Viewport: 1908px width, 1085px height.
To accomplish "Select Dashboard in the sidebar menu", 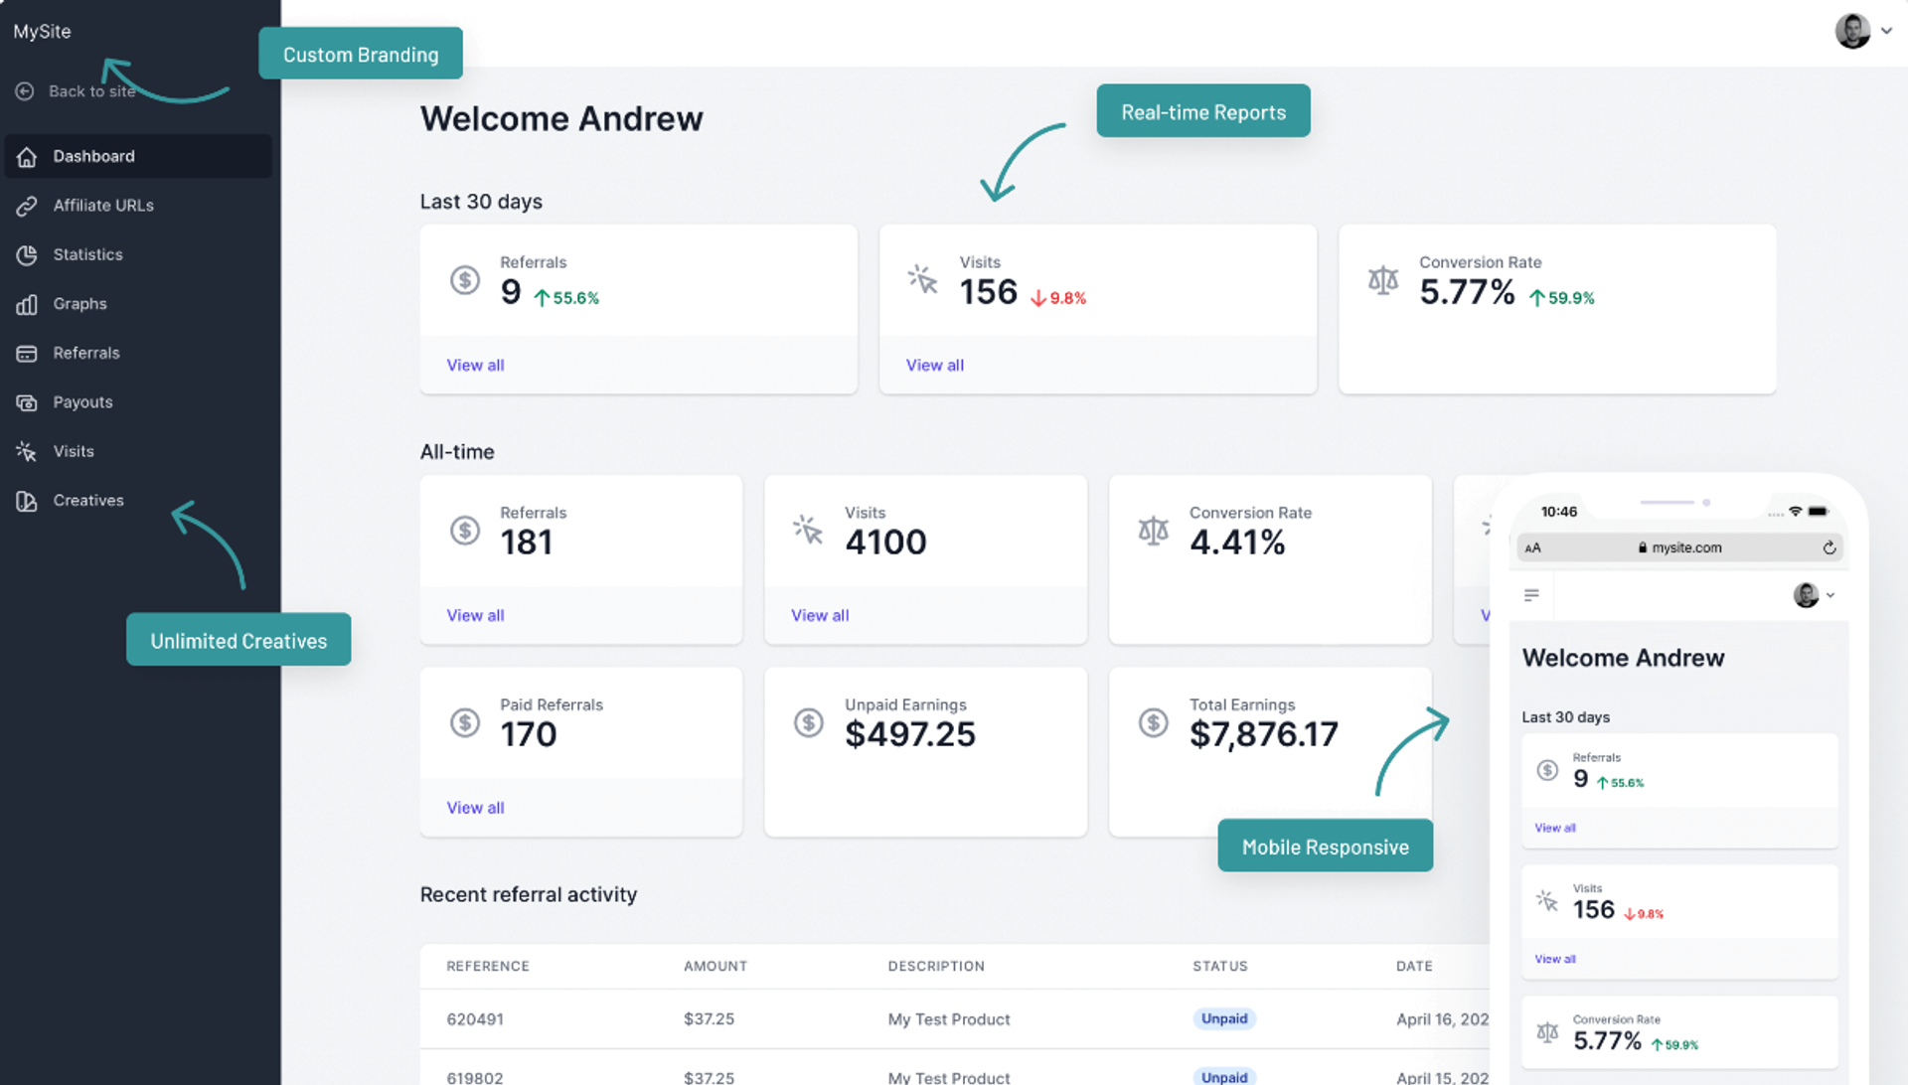I will pyautogui.click(x=94, y=156).
